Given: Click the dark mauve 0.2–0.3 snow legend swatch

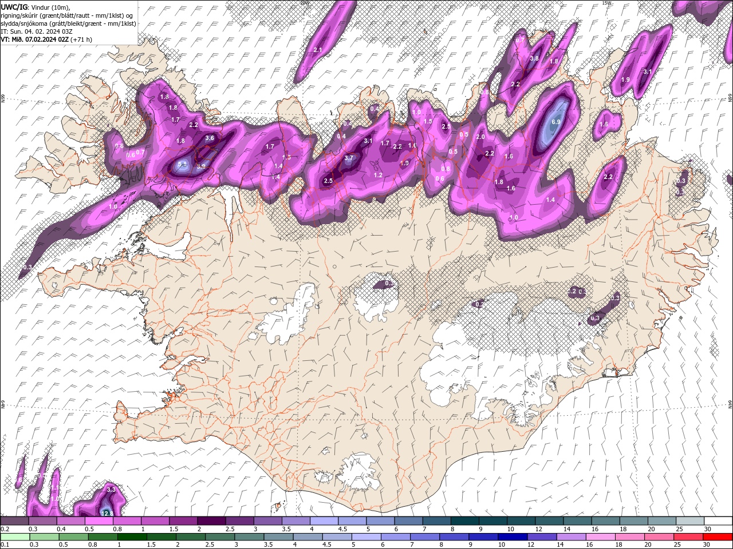Looking at the screenshot, I should pyautogui.click(x=14, y=521).
